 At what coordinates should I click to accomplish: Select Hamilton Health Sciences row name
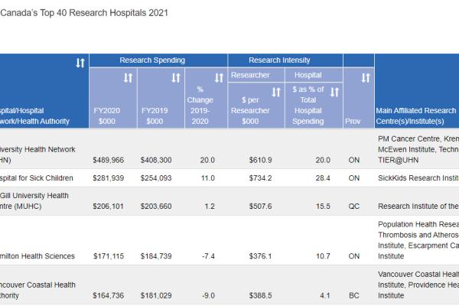[x=37, y=256]
